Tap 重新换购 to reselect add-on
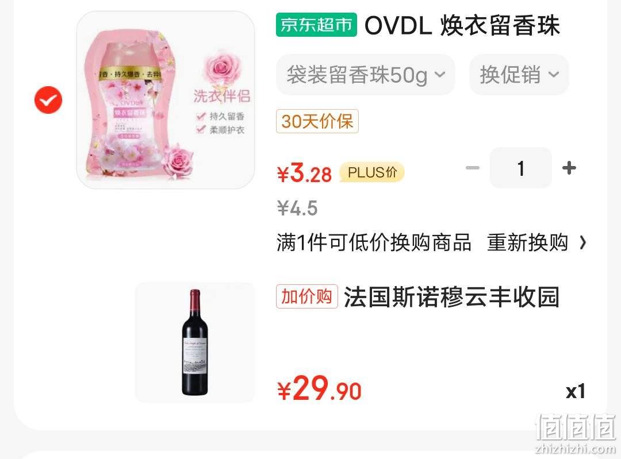Screen dimensions: 621x459 point(527,242)
